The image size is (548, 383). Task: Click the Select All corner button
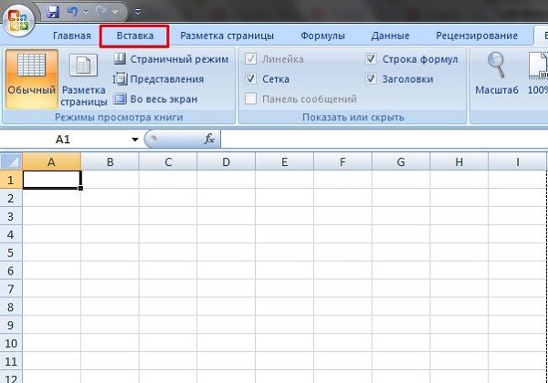click(x=10, y=162)
